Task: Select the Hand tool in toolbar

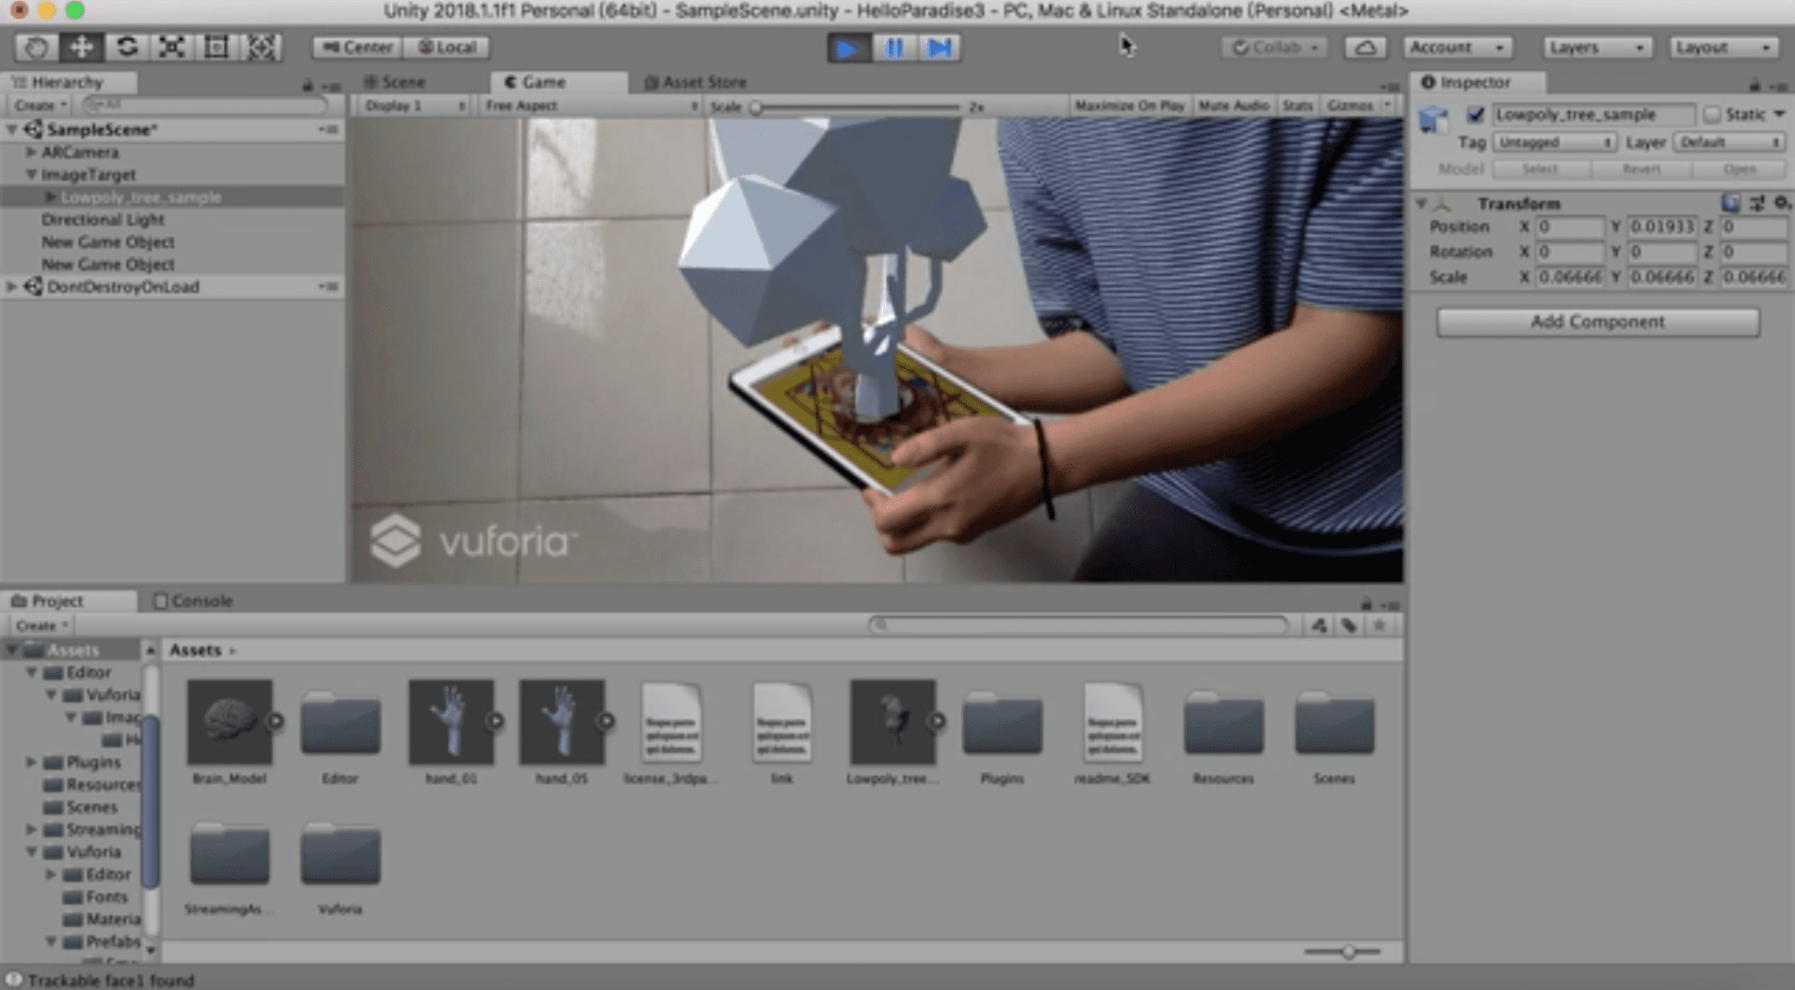Action: pyautogui.click(x=36, y=48)
